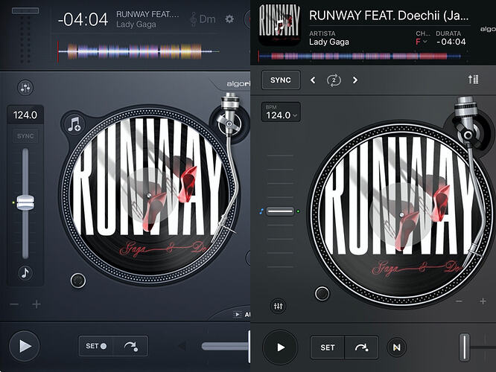Image resolution: width=496 pixels, height=372 pixels.
Task: Decrease pitch with left deck minus button
Action: 14,304
